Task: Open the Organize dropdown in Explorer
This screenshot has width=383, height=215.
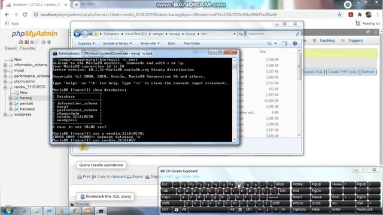Action: (86, 44)
